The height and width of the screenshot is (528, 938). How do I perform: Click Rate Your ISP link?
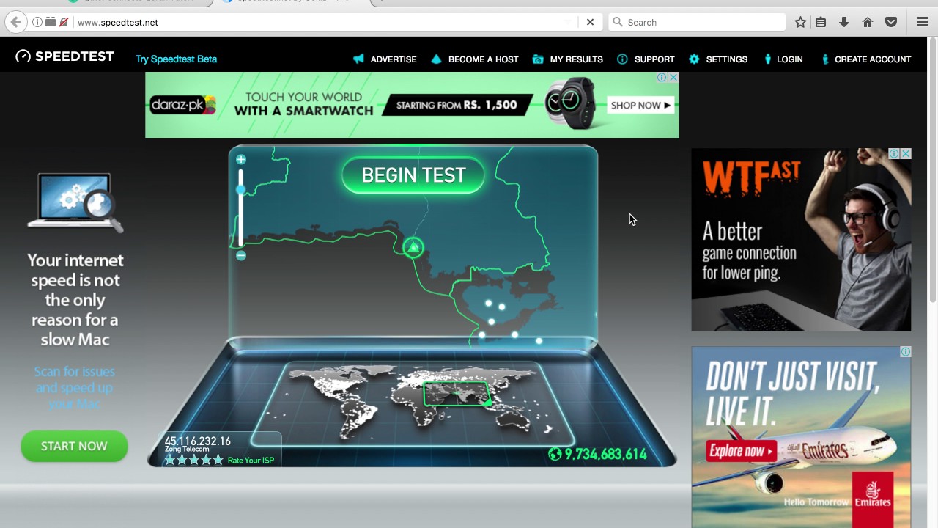coord(251,461)
